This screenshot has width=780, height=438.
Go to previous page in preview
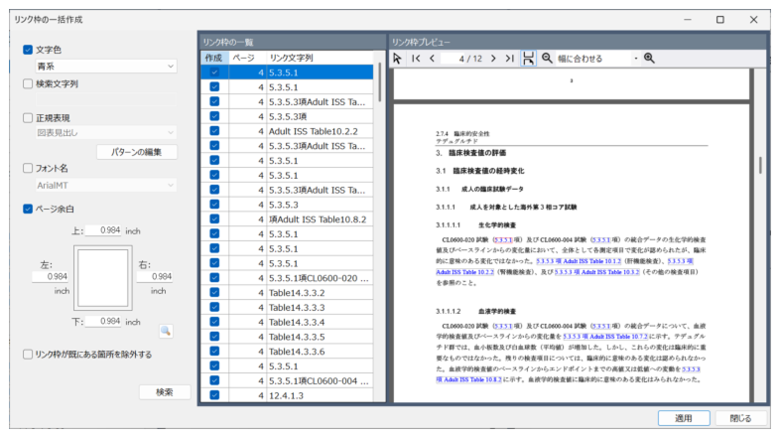click(432, 59)
